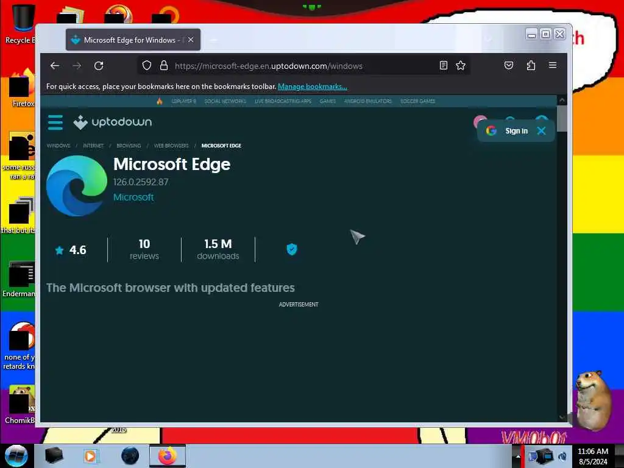Bookmark this page with the star
624x468 pixels.
click(x=461, y=66)
